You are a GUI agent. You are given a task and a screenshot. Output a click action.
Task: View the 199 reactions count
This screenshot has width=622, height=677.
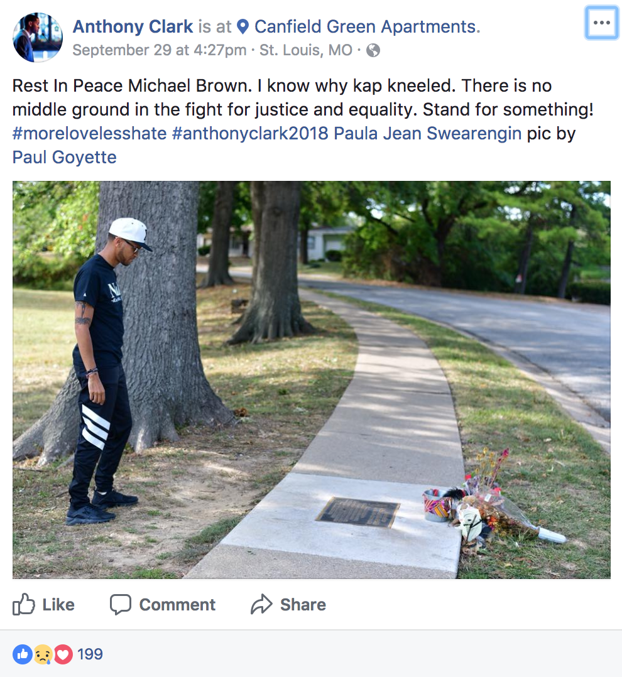90,654
